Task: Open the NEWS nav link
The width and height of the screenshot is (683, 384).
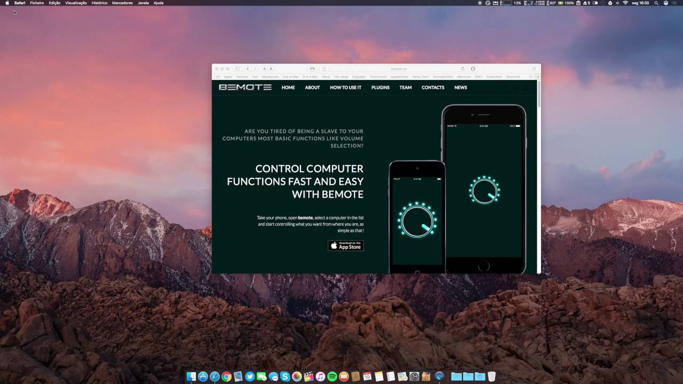Action: tap(460, 87)
